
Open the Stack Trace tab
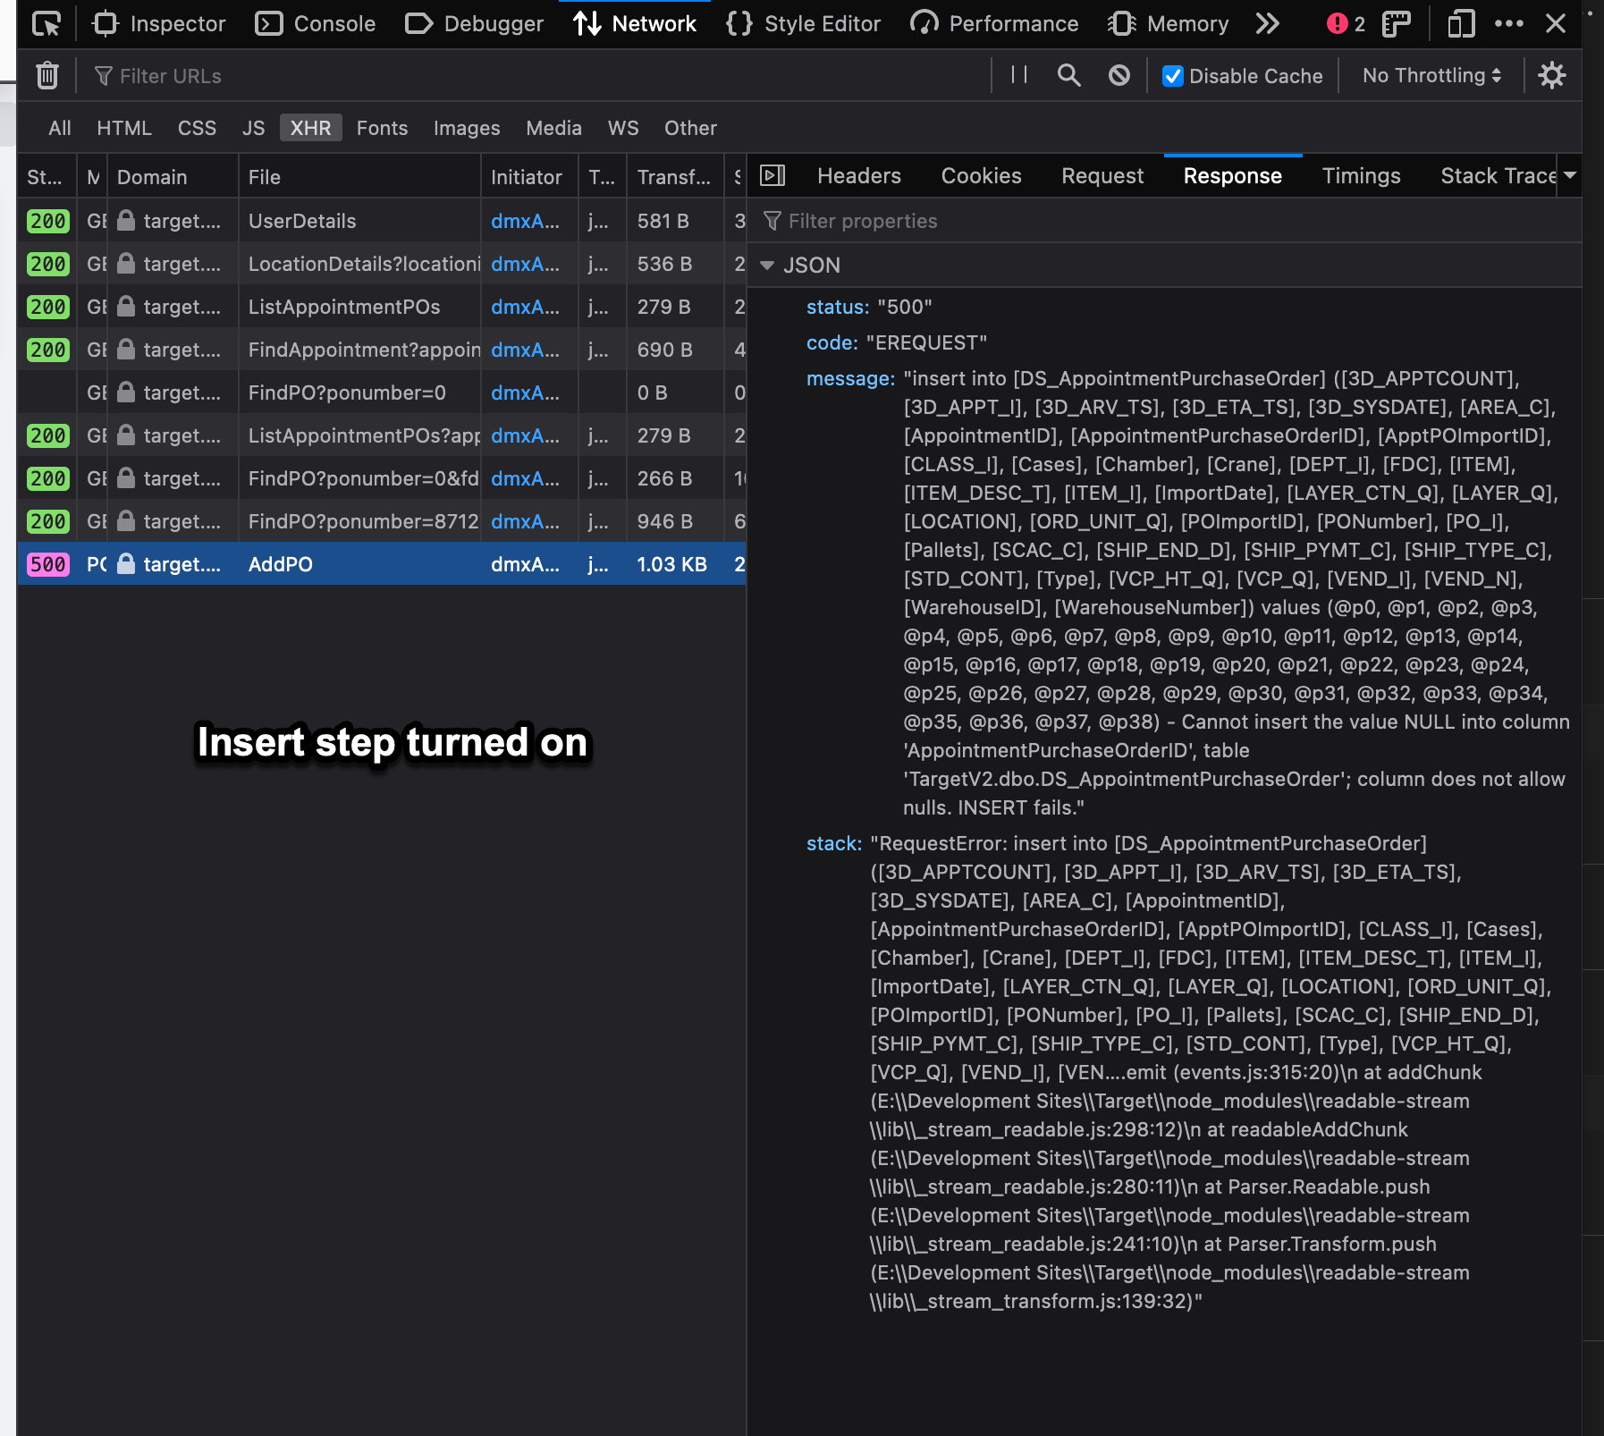pos(1498,176)
